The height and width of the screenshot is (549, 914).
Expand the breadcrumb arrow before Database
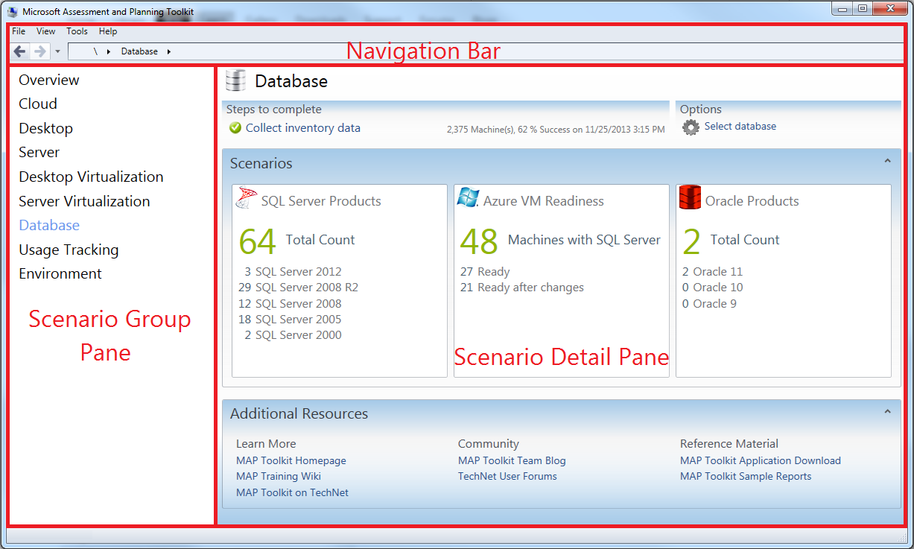click(x=110, y=52)
